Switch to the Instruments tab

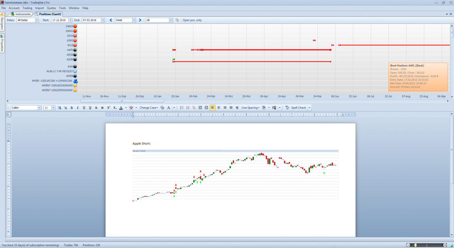(20, 14)
